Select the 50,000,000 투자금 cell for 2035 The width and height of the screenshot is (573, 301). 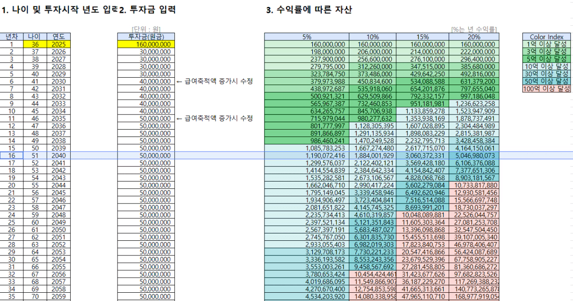click(145, 118)
